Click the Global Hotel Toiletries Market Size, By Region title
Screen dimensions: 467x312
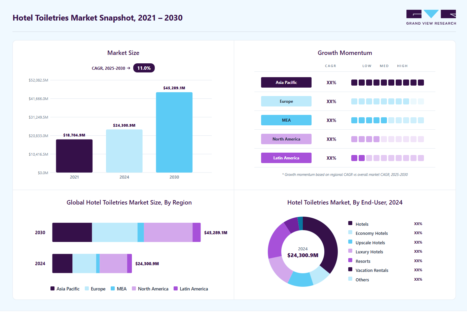(129, 202)
